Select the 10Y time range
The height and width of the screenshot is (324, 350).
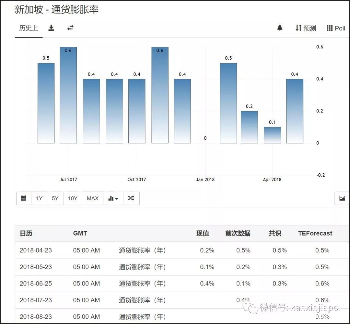[x=73, y=198]
